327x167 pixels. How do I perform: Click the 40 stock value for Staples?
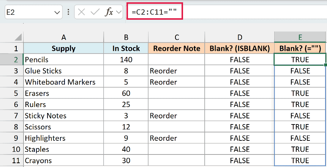pos(126,149)
